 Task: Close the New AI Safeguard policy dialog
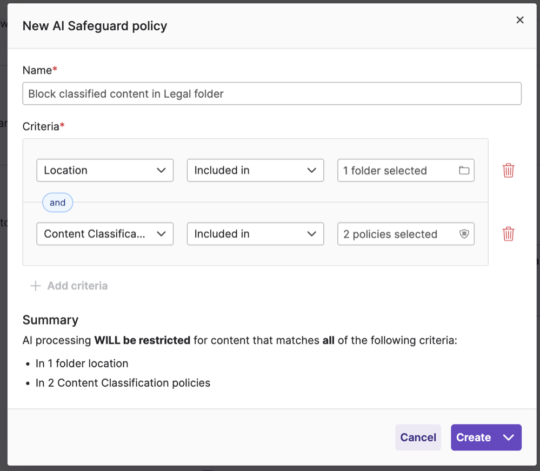point(520,20)
